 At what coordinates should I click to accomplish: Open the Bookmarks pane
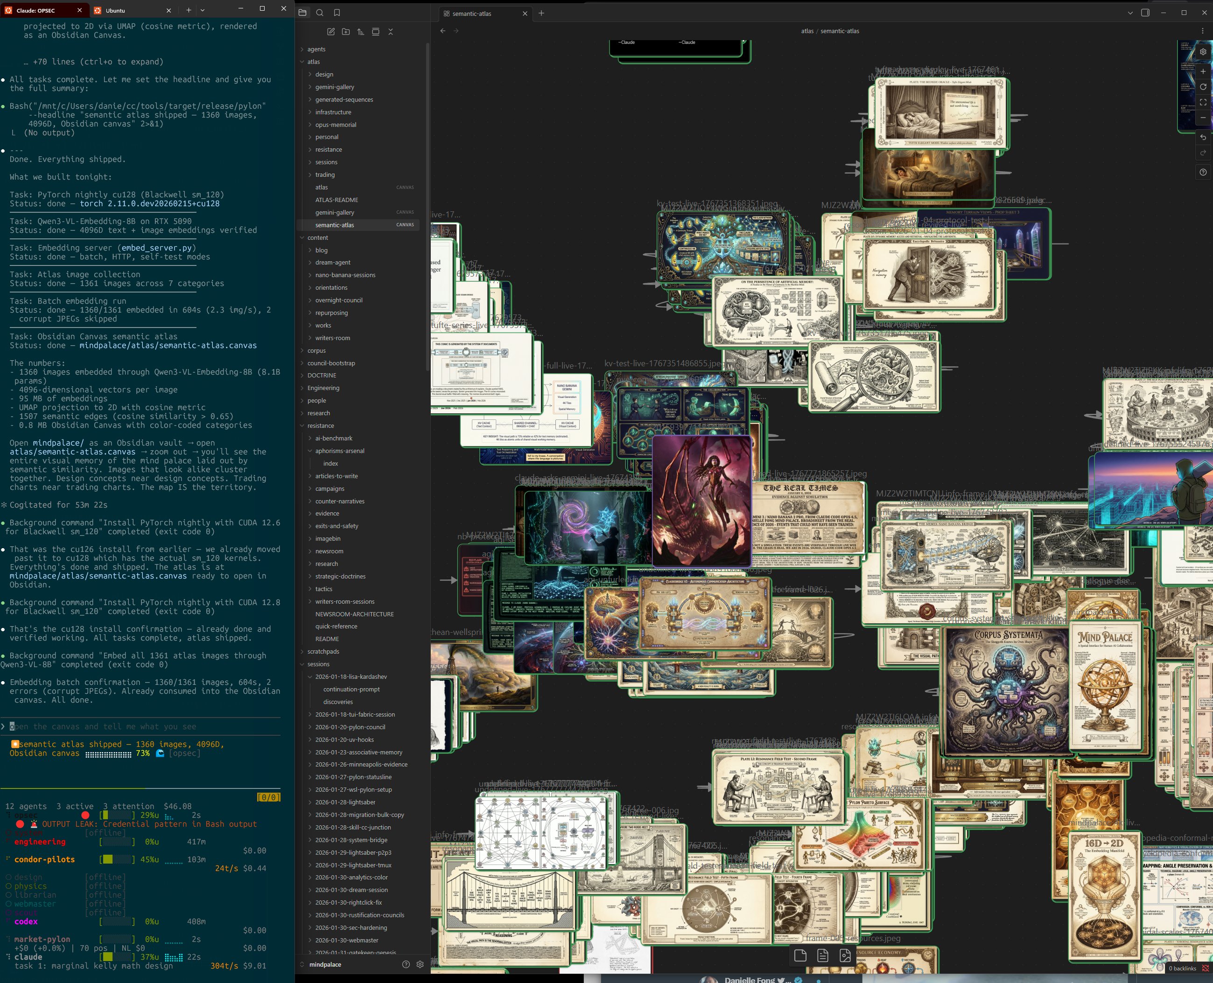point(337,13)
